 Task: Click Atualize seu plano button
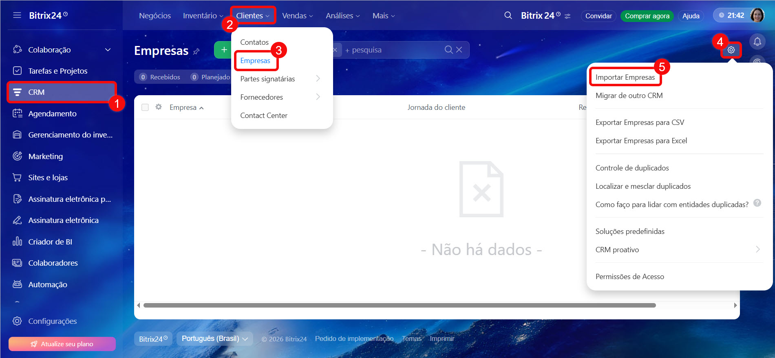point(62,344)
